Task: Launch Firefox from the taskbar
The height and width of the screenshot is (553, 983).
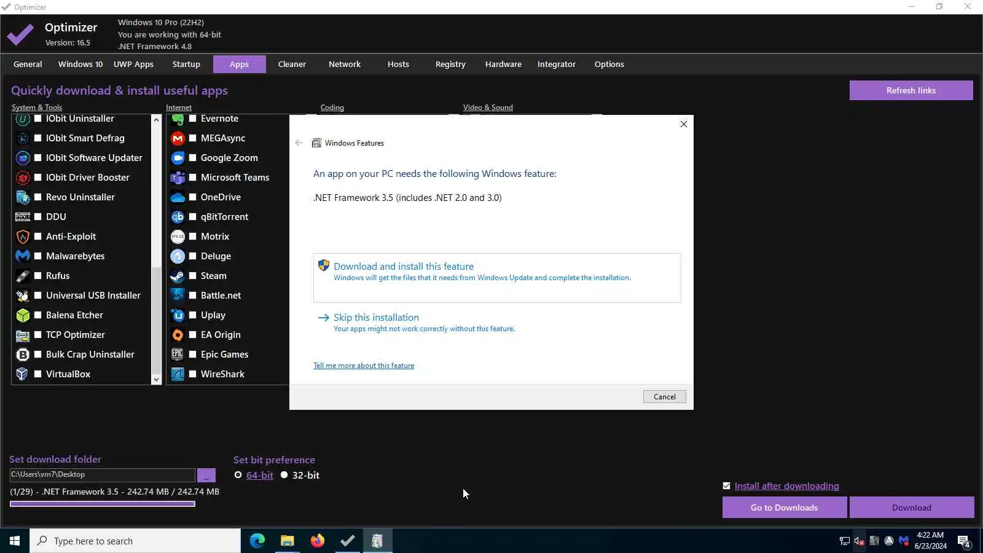Action: 318,541
